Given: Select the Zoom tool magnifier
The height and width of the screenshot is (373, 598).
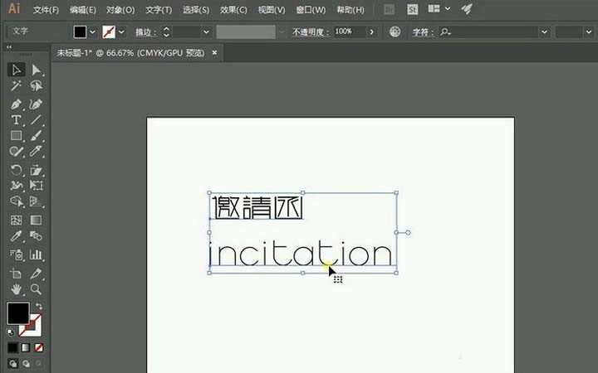Looking at the screenshot, I should (36, 289).
